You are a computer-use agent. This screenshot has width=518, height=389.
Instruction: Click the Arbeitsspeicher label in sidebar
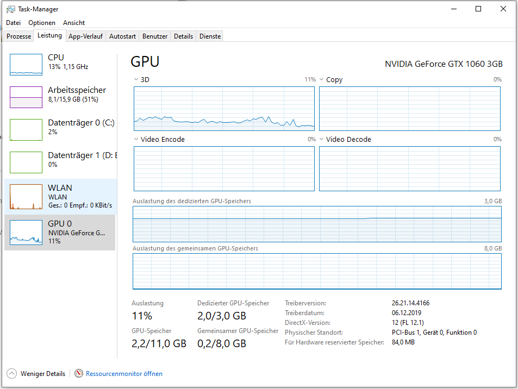click(x=77, y=90)
